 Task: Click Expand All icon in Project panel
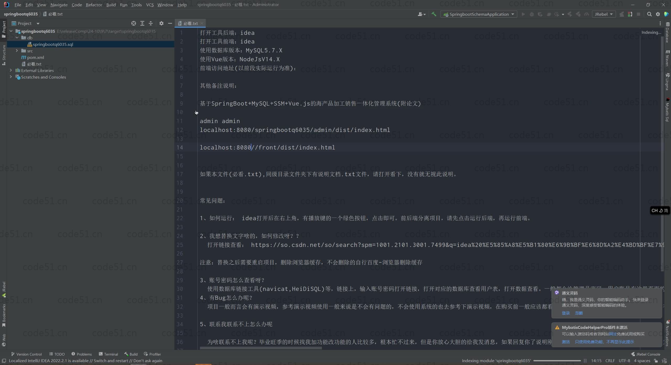pos(142,23)
